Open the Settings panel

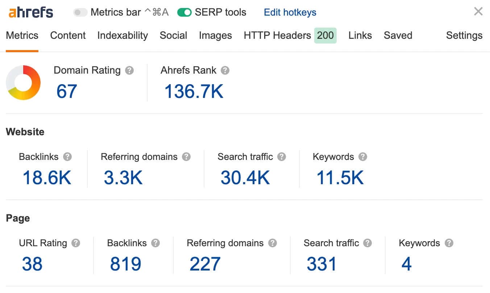click(464, 36)
